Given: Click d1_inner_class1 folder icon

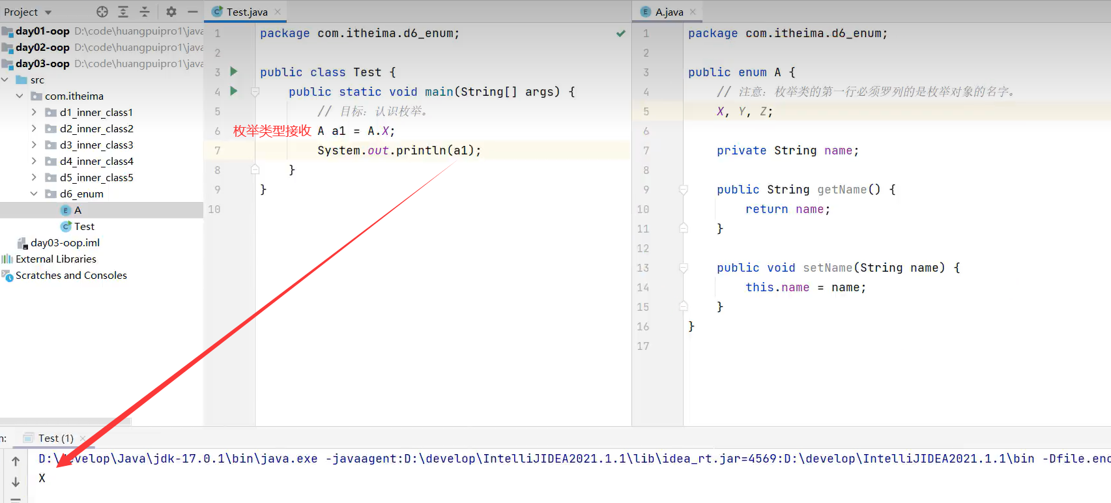Looking at the screenshot, I should click(x=51, y=112).
